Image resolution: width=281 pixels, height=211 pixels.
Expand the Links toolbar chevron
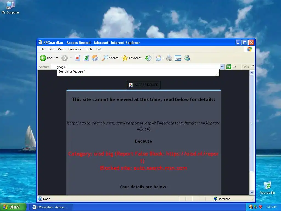pos(252,65)
